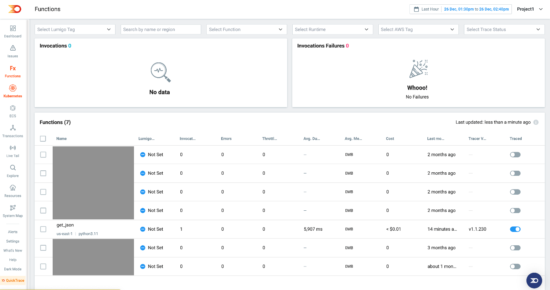Navigate to Transactions
550x290 pixels.
13,131
